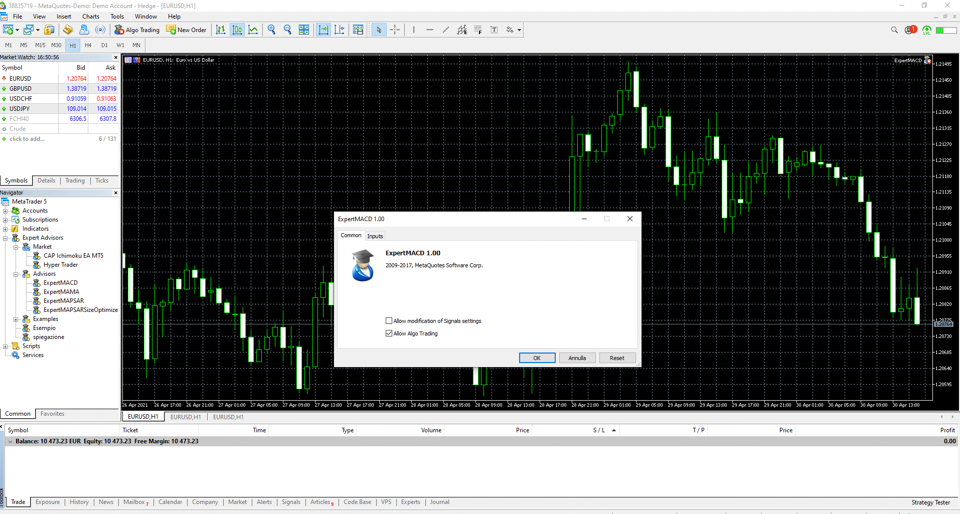This screenshot has width=960, height=514.
Task: Select the M15 timeframe
Action: (x=40, y=45)
